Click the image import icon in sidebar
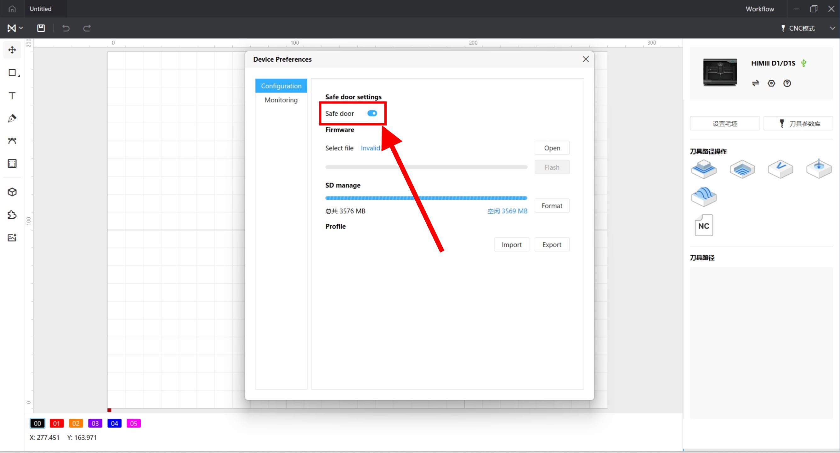This screenshot has height=453, width=840. [12, 238]
